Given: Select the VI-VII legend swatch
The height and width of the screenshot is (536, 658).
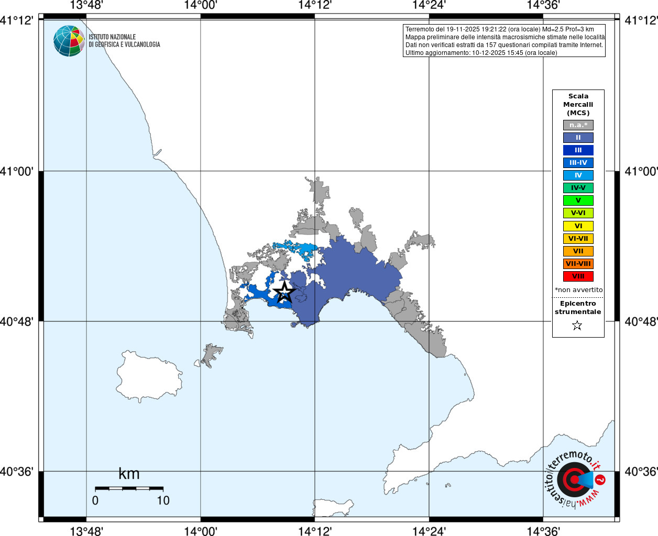Looking at the screenshot, I should [x=578, y=239].
